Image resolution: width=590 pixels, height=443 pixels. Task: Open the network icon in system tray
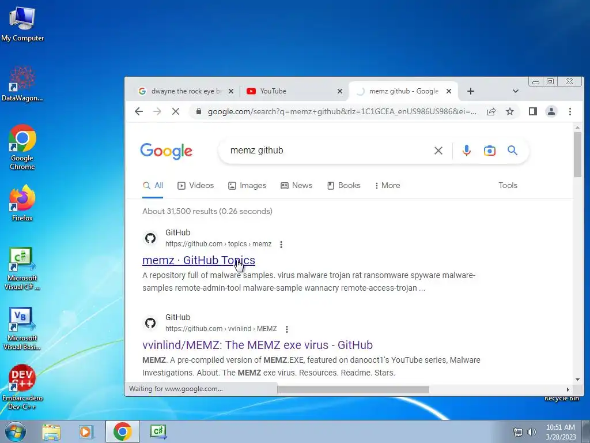click(x=518, y=432)
